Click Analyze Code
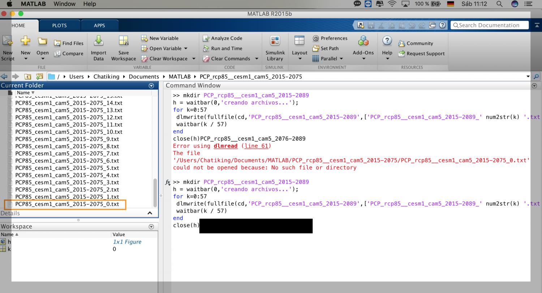The image size is (542, 293). pos(223,38)
